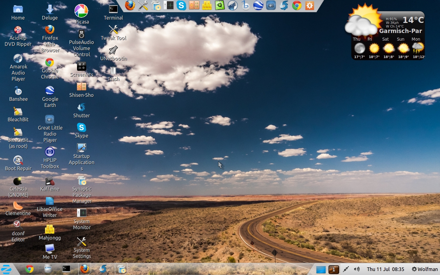This screenshot has width=440, height=275.
Task: Open the calendar from the panel clock
Action: point(385,269)
